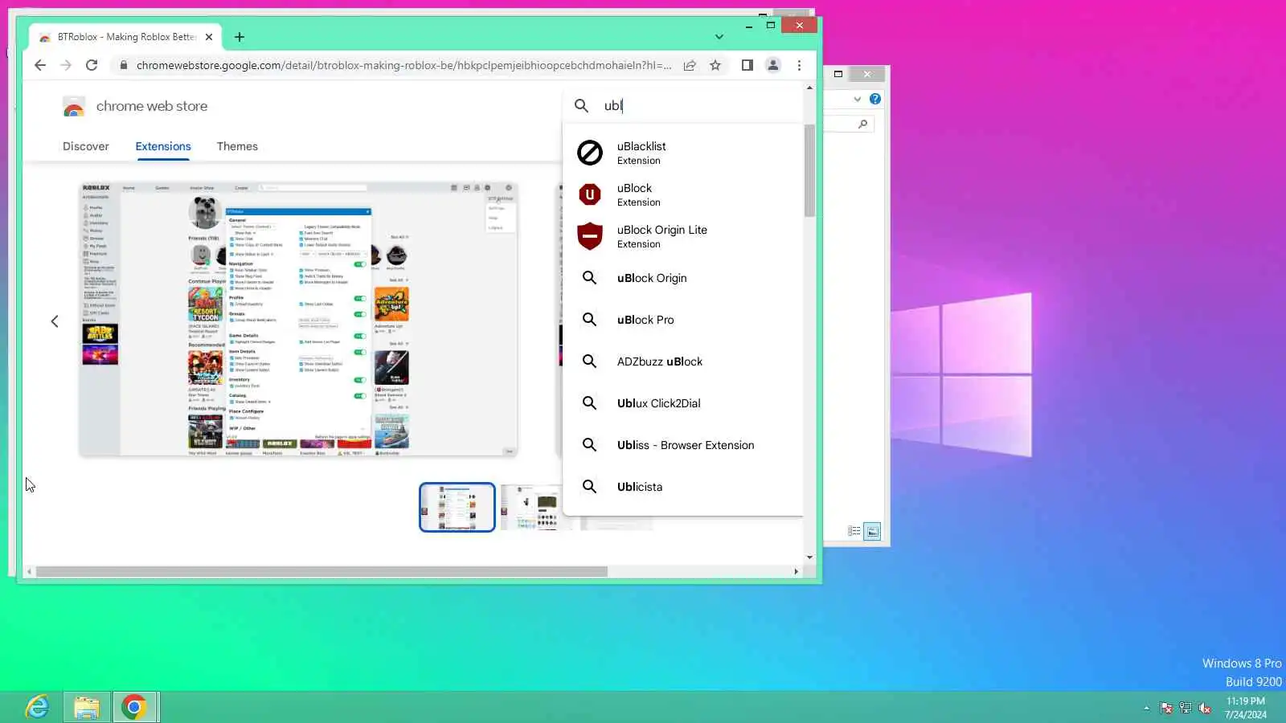
Task: Pick the Ublicista suggestion
Action: (x=683, y=487)
